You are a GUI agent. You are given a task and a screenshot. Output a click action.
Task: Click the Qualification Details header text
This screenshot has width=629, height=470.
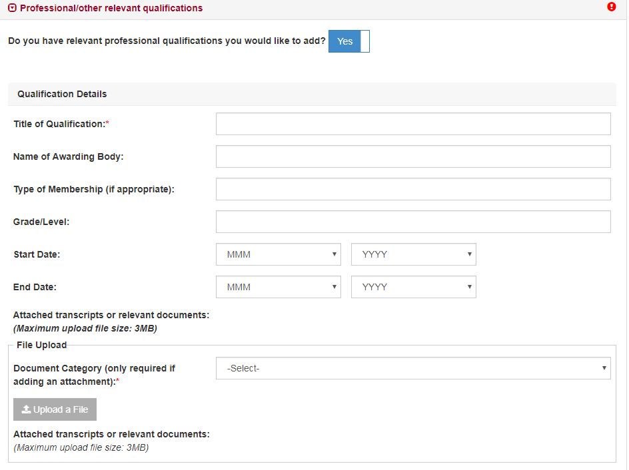click(62, 94)
